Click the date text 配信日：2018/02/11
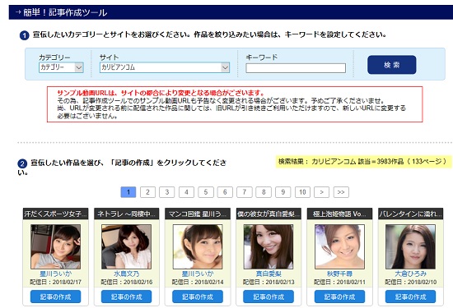Image resolution: width=453 pixels, height=308 pixels. pyautogui.click(x=339, y=282)
